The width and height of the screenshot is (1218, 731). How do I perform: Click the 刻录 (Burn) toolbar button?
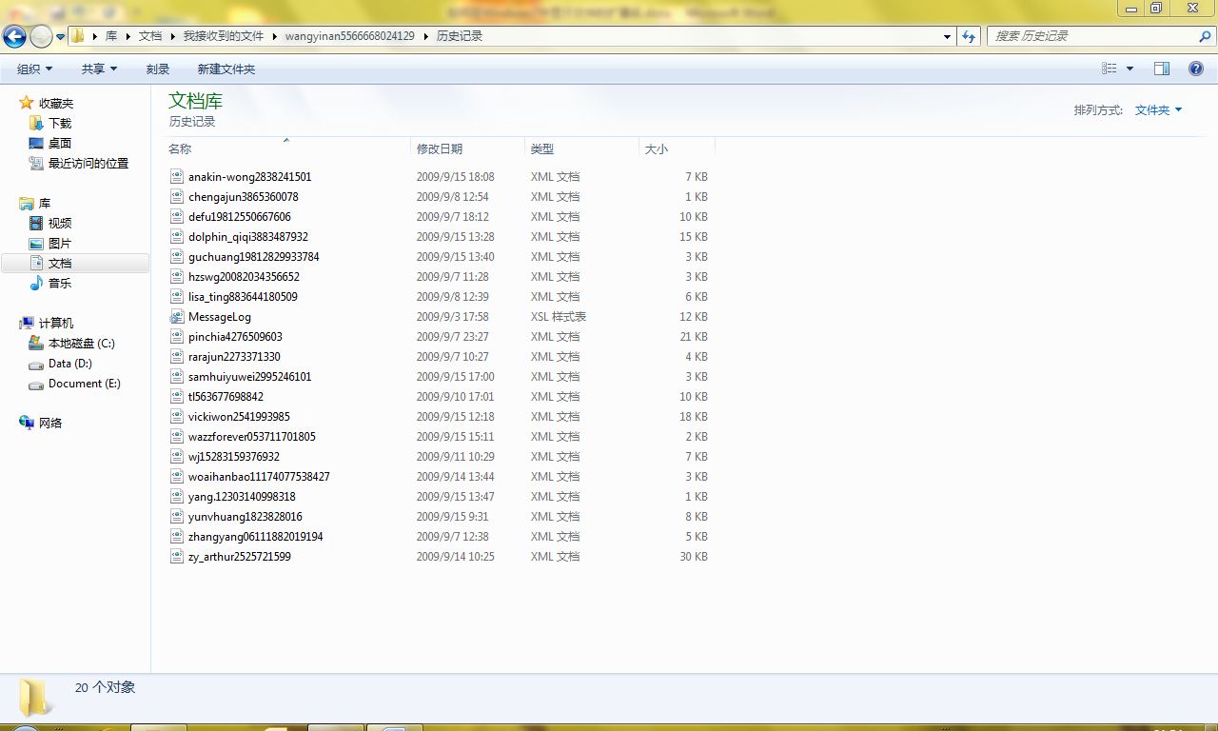point(158,69)
